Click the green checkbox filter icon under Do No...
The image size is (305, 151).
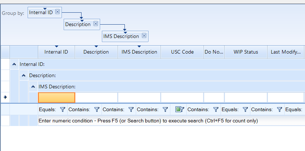click(179, 109)
